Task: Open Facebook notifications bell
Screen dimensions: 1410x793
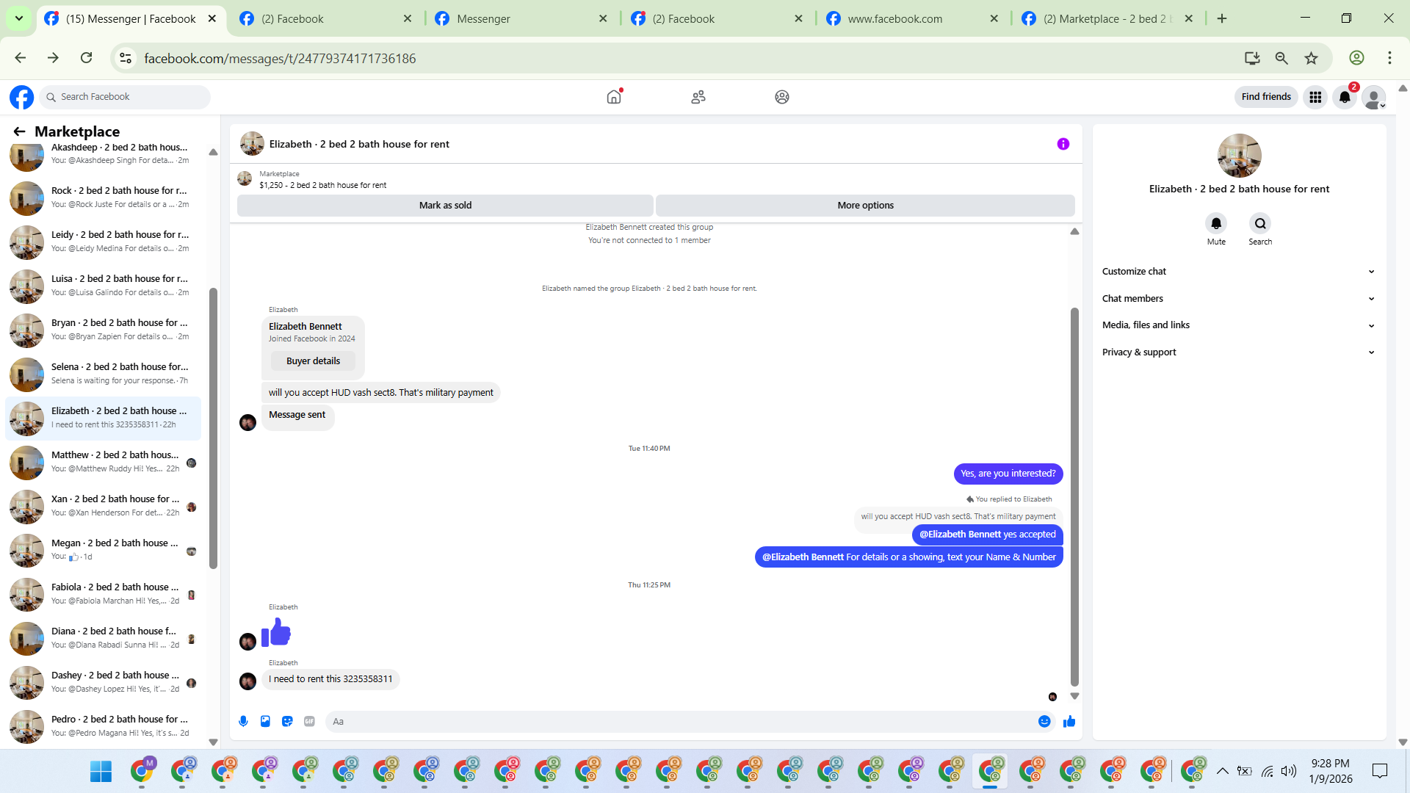Action: click(1344, 97)
